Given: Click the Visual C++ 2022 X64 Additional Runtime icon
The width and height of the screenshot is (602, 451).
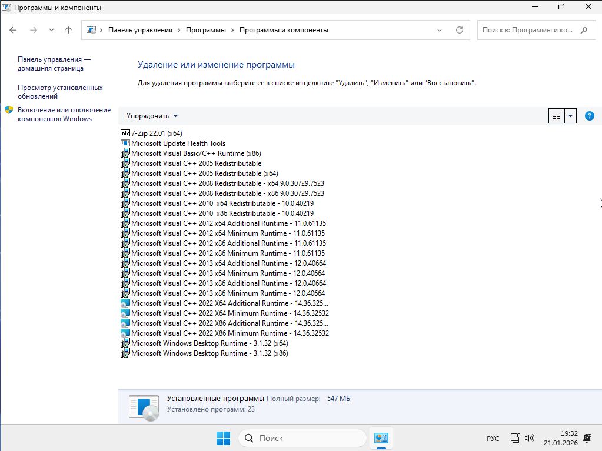Looking at the screenshot, I should [125, 303].
